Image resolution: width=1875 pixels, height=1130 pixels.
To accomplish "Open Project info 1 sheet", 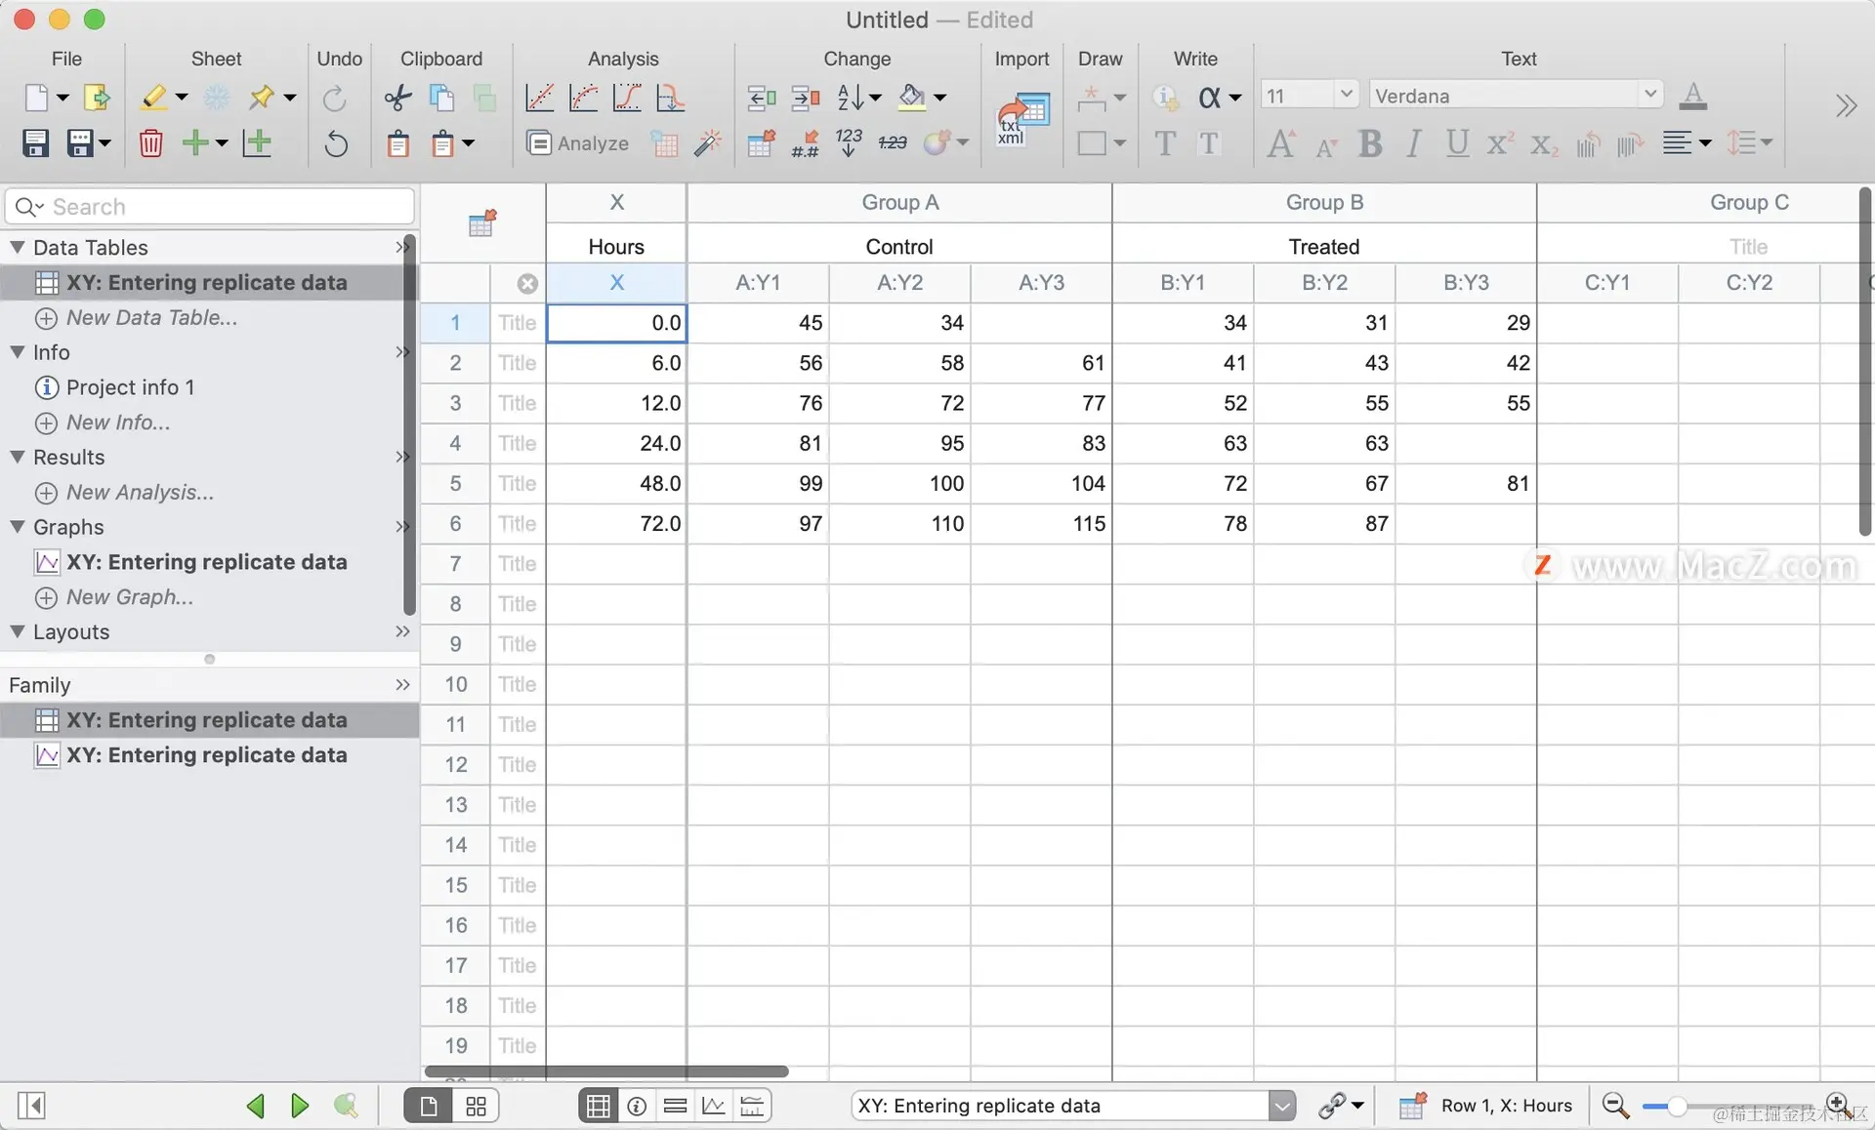I will pyautogui.click(x=130, y=387).
